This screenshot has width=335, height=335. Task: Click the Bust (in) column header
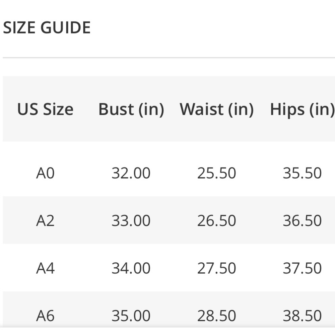click(x=131, y=109)
